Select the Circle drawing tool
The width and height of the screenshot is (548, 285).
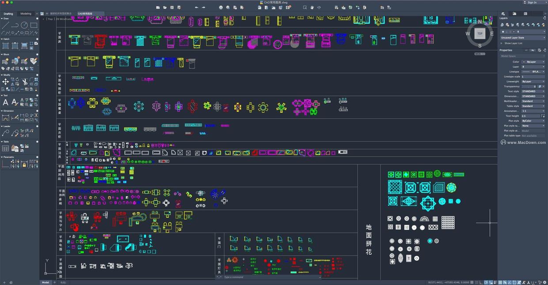coord(24,25)
